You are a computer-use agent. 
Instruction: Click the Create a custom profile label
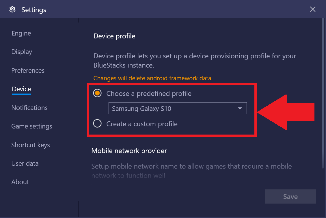pos(142,124)
